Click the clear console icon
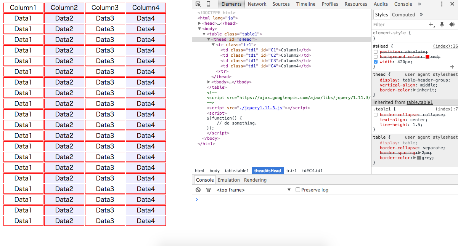 pos(198,190)
